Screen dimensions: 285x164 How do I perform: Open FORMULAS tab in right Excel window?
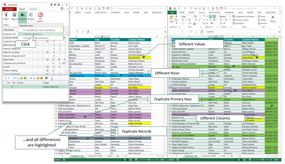pyautogui.click(x=229, y=13)
